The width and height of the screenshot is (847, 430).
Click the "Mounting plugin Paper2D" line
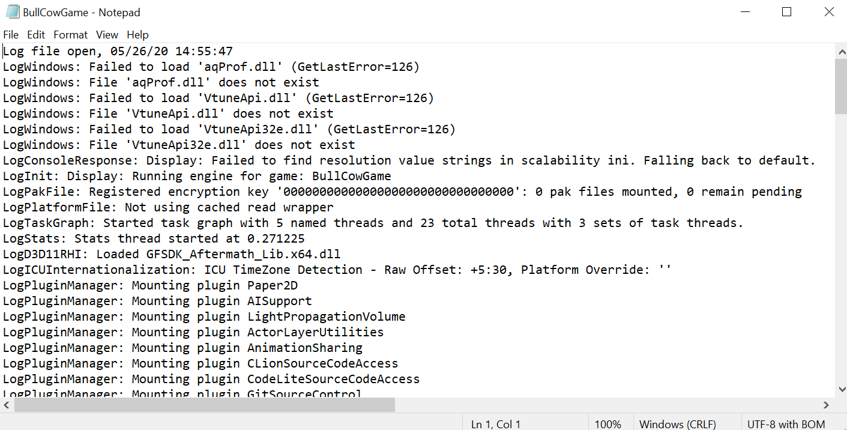tap(150, 285)
